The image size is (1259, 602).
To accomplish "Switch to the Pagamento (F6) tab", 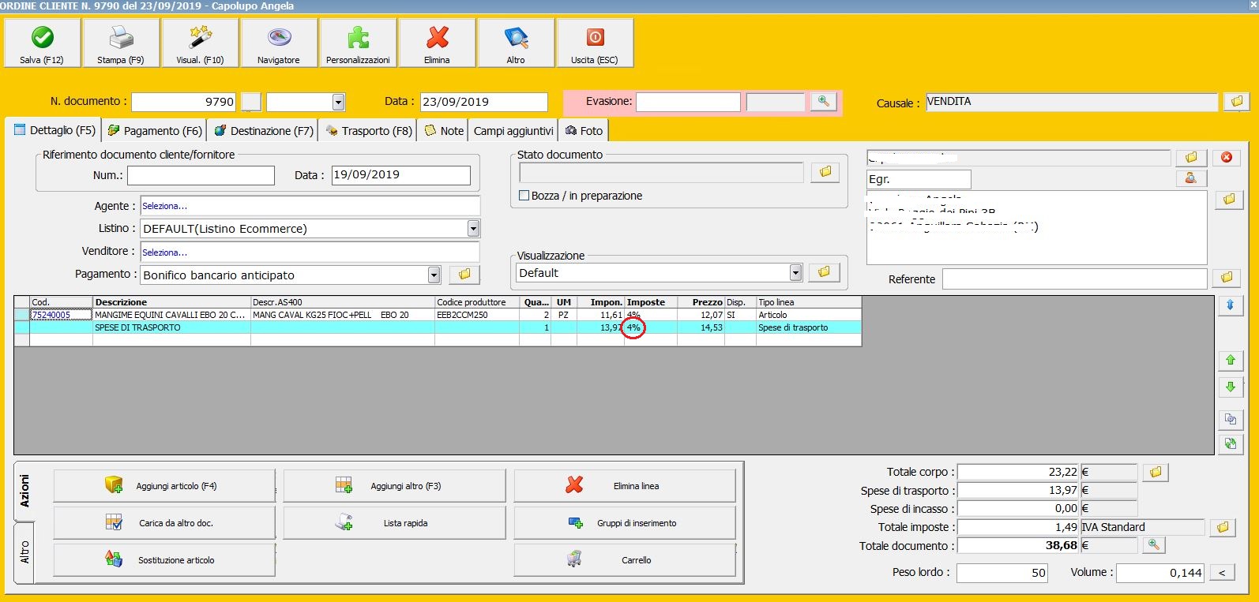I will tap(155, 131).
